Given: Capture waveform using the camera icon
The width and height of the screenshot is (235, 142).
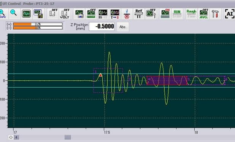Looking at the screenshot, I should pyautogui.click(x=79, y=14).
